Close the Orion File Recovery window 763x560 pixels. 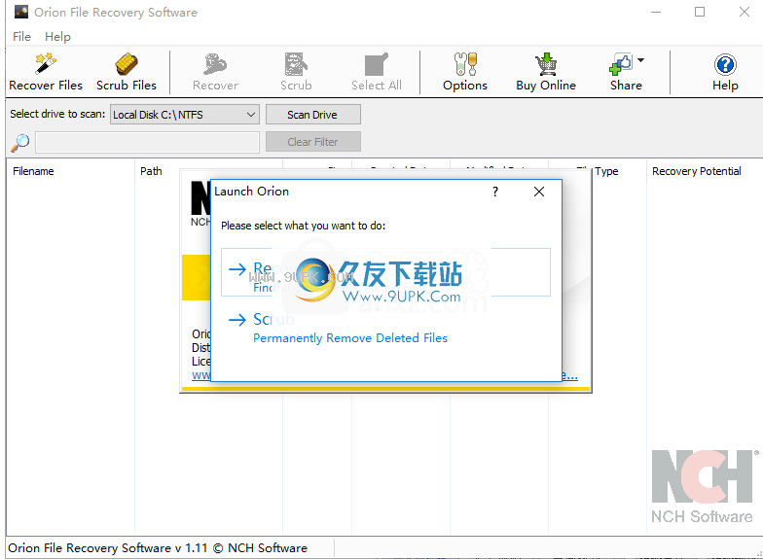(745, 12)
